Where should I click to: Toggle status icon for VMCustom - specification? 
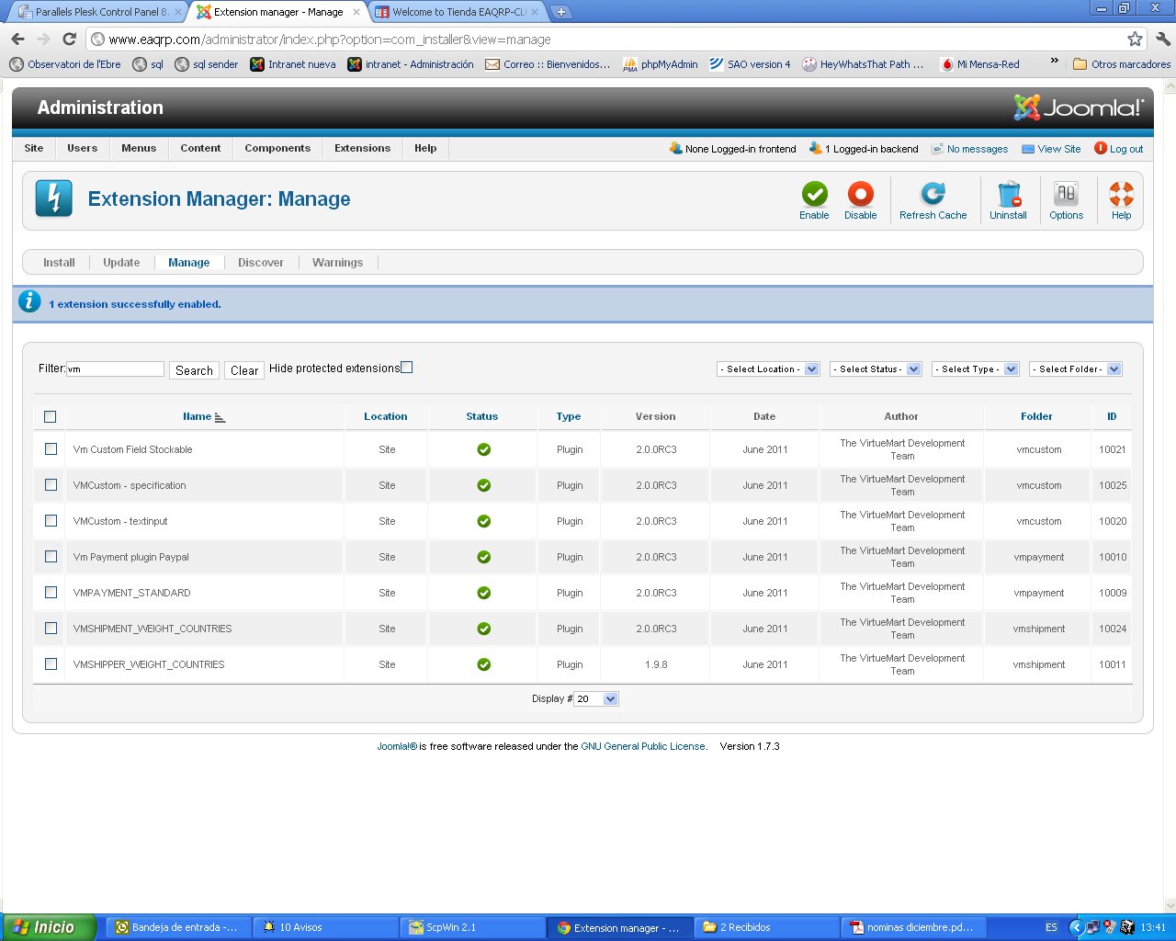coord(483,485)
